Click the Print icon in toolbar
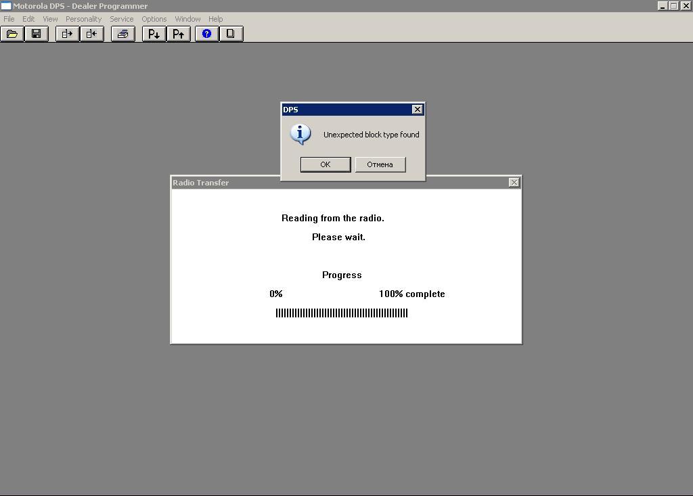This screenshot has width=693, height=496. [x=123, y=34]
